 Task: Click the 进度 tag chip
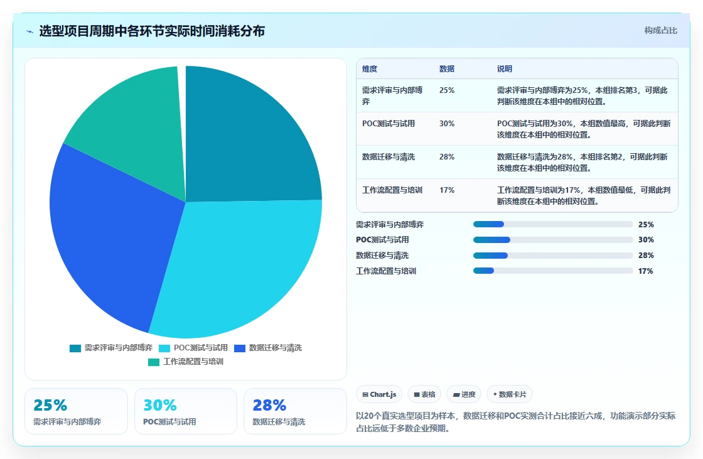tap(464, 394)
